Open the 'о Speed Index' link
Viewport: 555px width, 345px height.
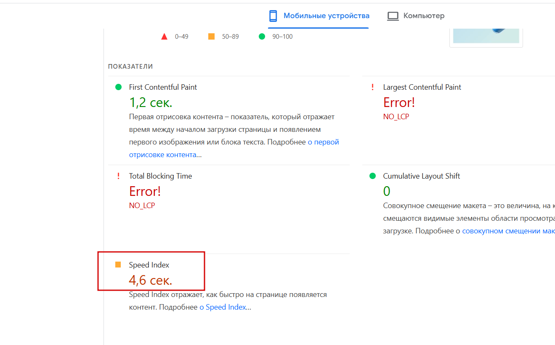click(223, 307)
